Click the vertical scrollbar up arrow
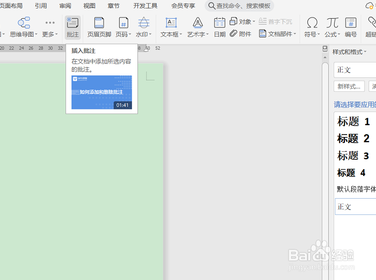Image resolution: width=376 pixels, height=280 pixels. click(x=325, y=58)
